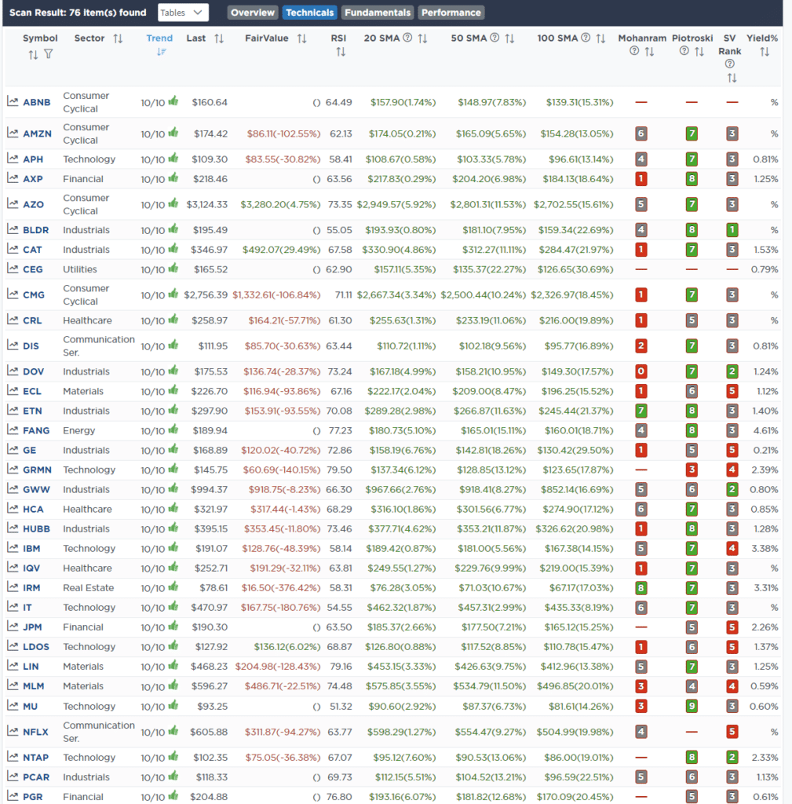
Task: Open the CMG symbol link
Action: (x=34, y=295)
